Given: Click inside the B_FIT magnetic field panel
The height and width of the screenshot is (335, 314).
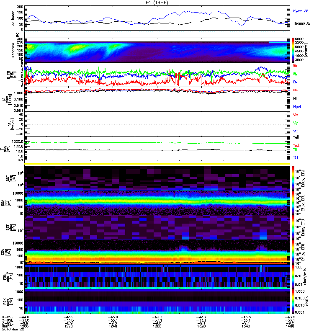Looking at the screenshot, I should pos(157,75).
